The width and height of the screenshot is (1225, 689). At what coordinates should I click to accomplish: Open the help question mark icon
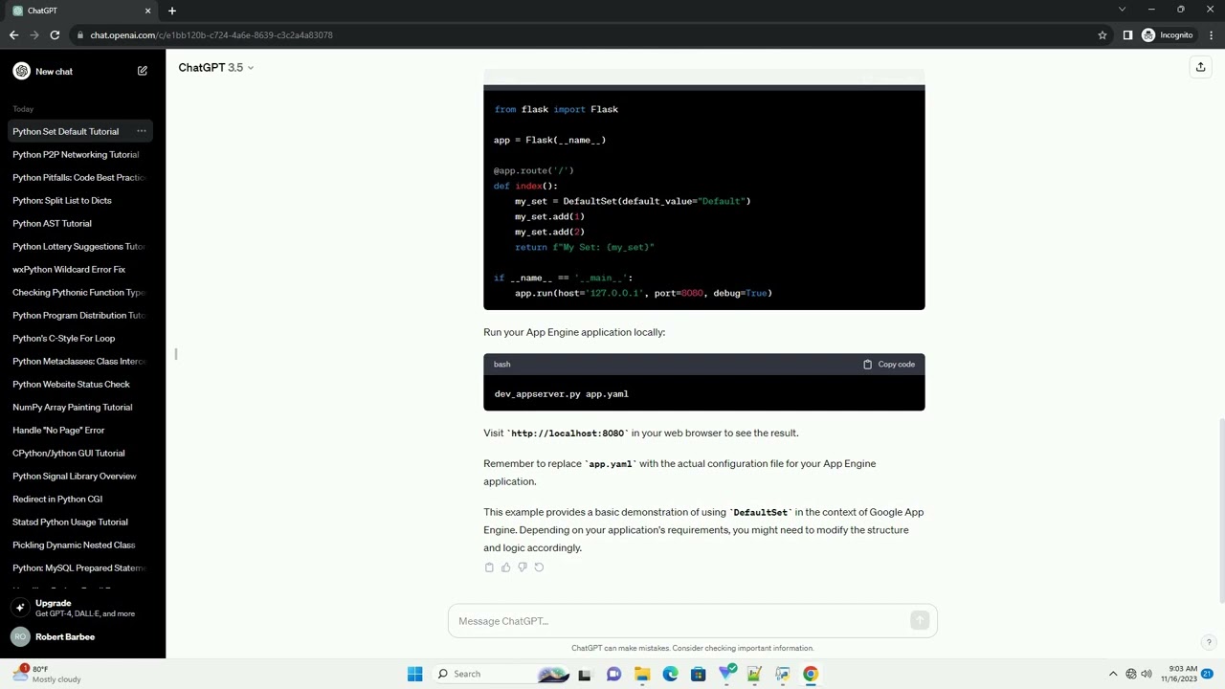point(1209,642)
